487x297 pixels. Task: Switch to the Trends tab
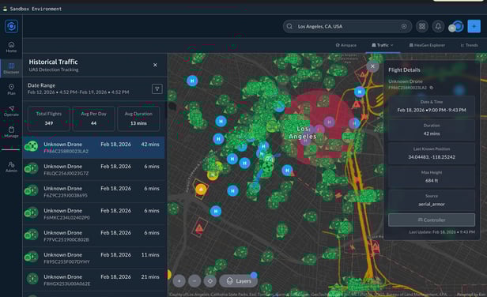[x=469, y=45]
